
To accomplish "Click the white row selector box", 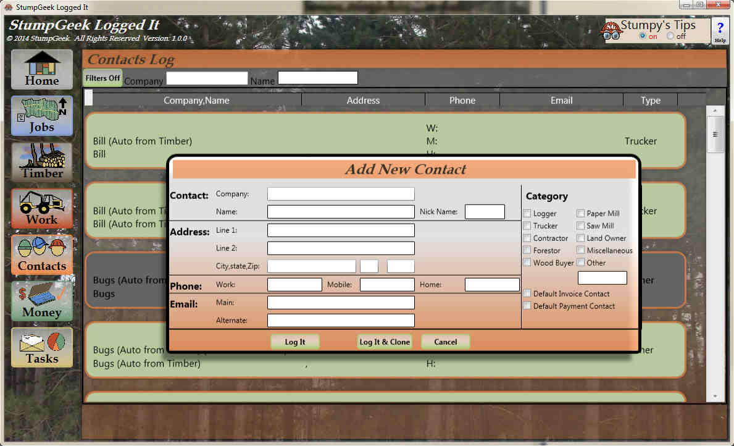I will pyautogui.click(x=88, y=98).
